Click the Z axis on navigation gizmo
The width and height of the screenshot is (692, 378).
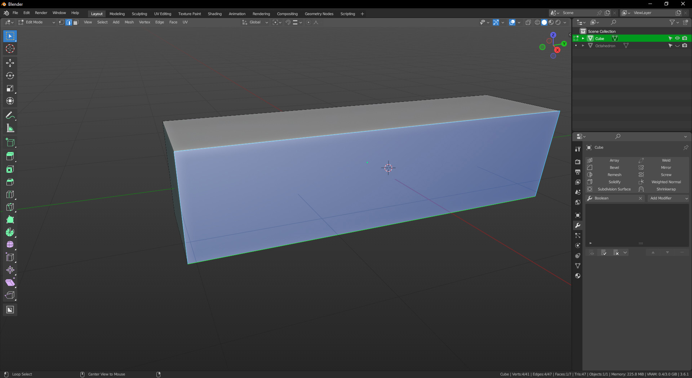point(553,35)
